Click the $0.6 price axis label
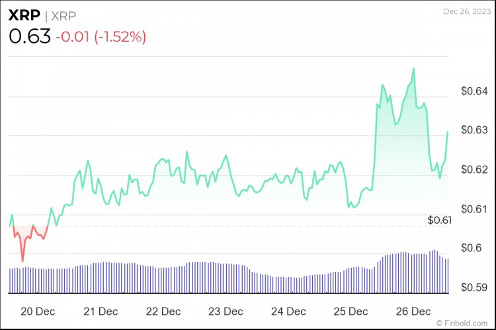 [x=472, y=247]
